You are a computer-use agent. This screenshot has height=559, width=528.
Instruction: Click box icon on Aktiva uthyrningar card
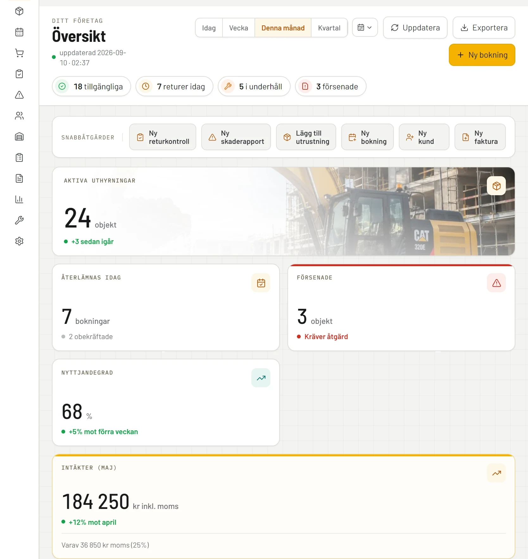pyautogui.click(x=496, y=186)
